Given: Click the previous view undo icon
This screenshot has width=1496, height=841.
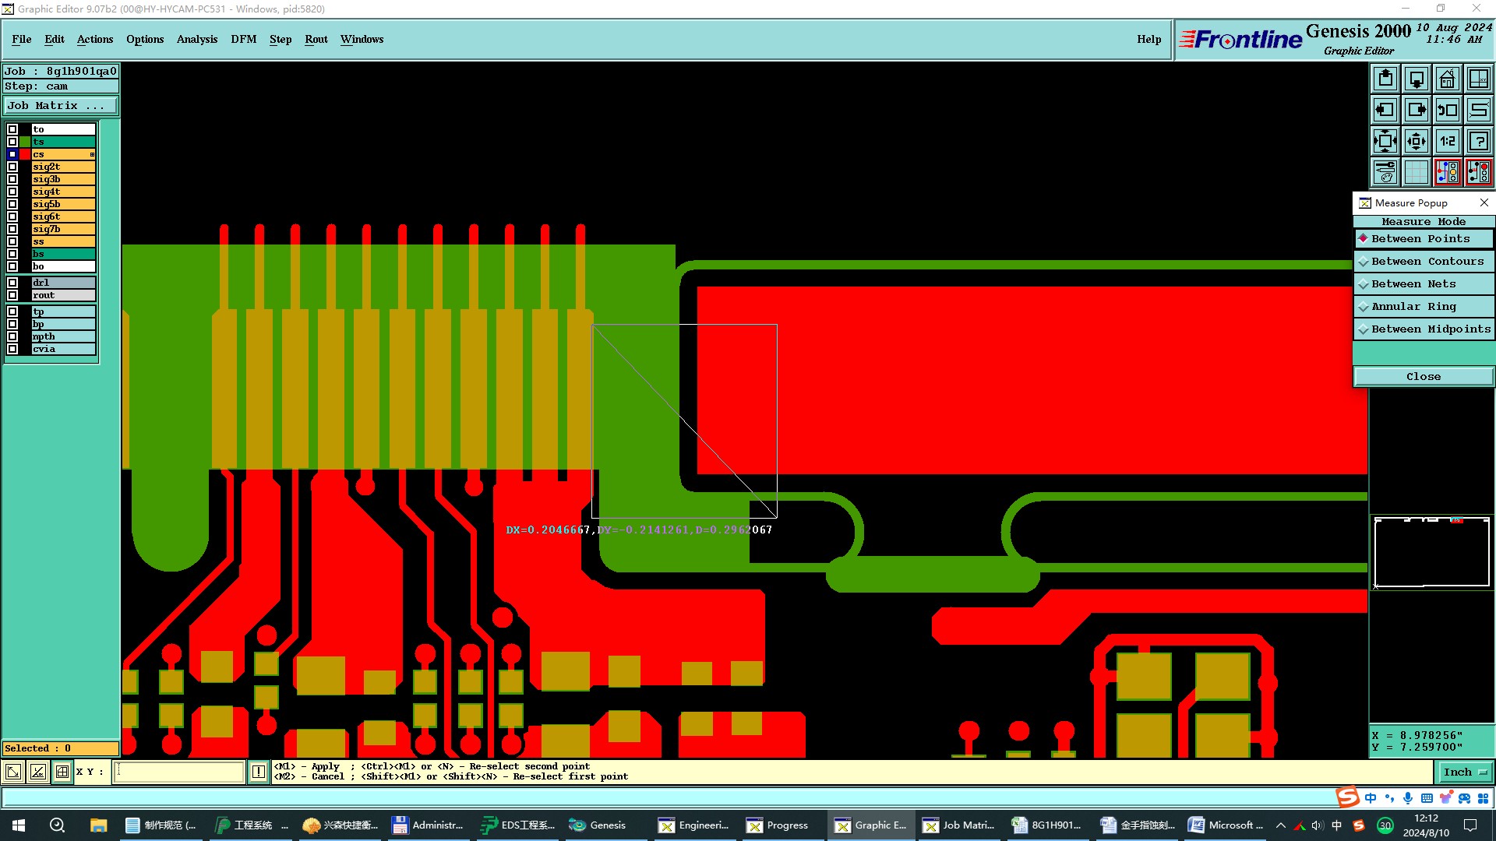Looking at the screenshot, I should click(x=1447, y=110).
